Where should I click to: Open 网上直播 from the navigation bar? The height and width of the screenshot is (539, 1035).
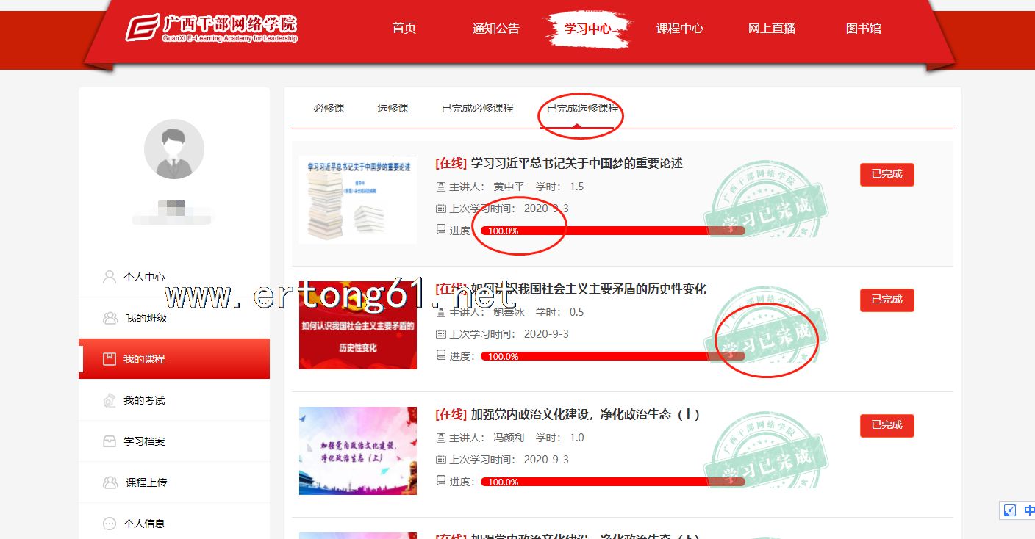(x=771, y=29)
